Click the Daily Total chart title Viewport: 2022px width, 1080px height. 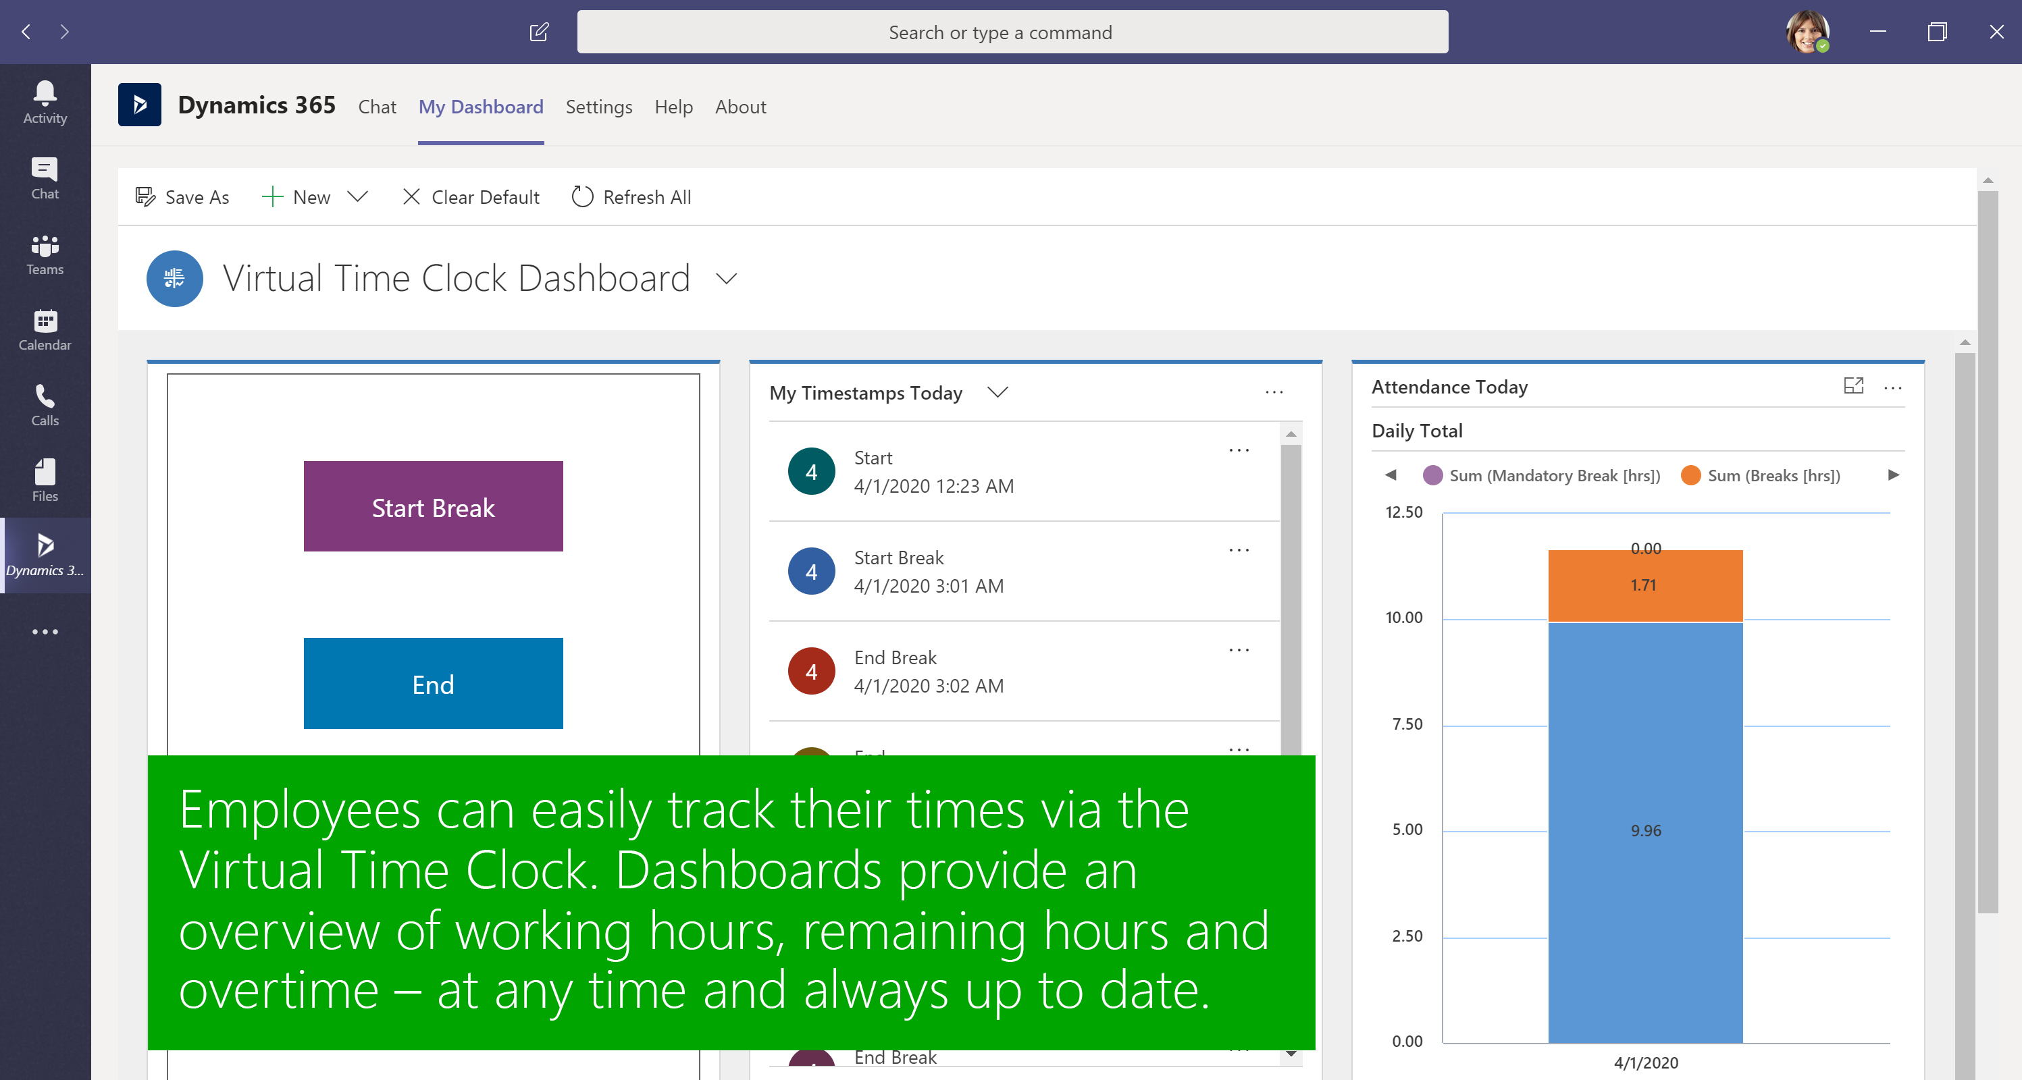(1417, 431)
